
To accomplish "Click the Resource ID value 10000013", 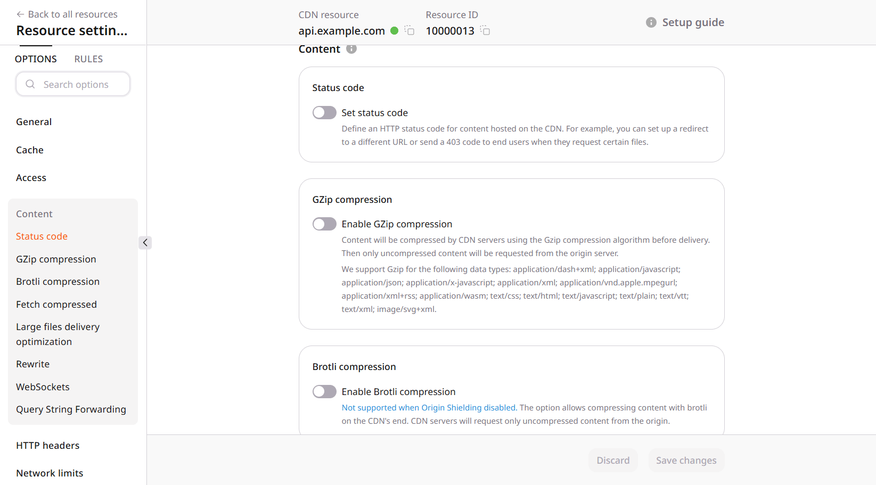I will pos(450,31).
